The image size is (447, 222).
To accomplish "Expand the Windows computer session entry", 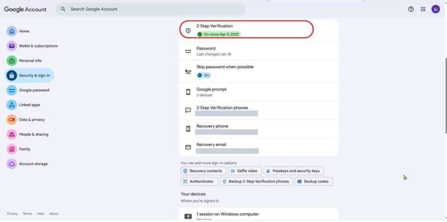I will (x=258, y=214).
